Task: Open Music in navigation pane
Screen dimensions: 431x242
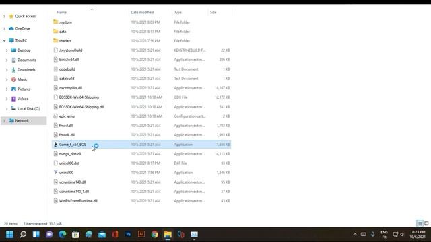Action: pyautogui.click(x=22, y=79)
